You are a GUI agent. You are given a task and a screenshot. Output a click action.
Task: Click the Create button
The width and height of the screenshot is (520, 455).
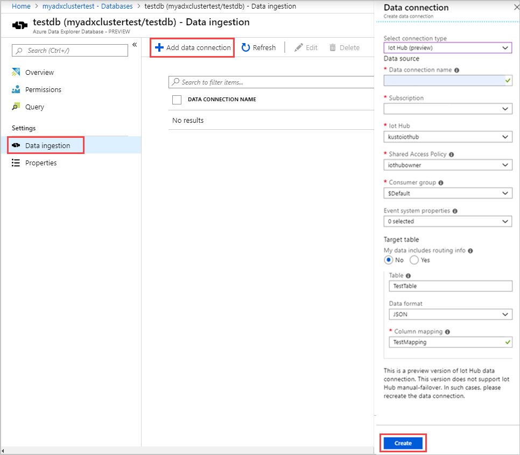pyautogui.click(x=403, y=443)
